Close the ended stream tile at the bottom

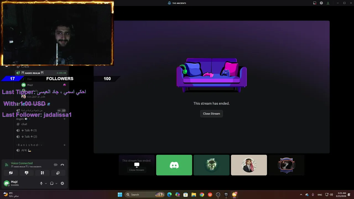coord(137,170)
